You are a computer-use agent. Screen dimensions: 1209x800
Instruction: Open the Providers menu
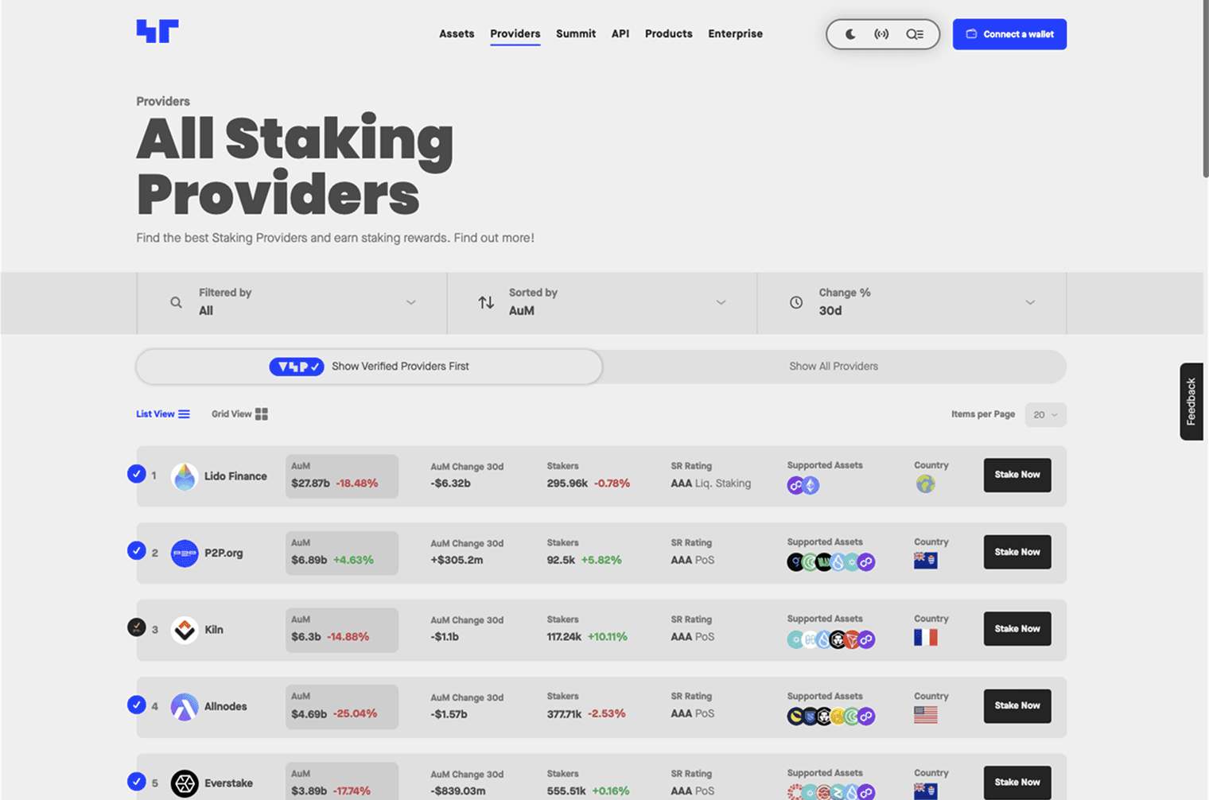[x=515, y=33]
